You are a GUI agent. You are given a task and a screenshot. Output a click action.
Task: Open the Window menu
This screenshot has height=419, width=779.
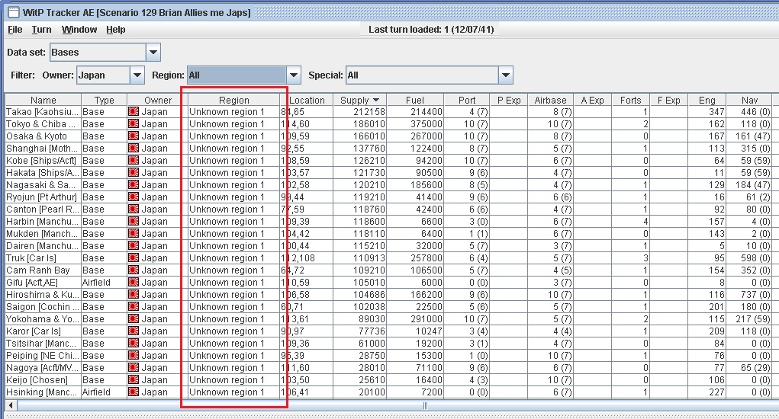click(x=79, y=30)
